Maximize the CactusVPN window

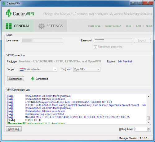[139, 2]
